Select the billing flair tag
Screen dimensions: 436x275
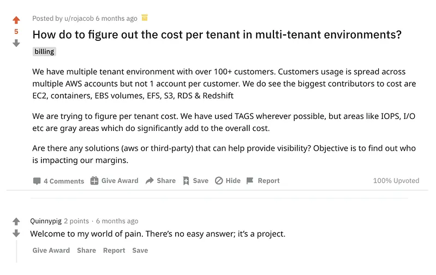pyautogui.click(x=44, y=51)
